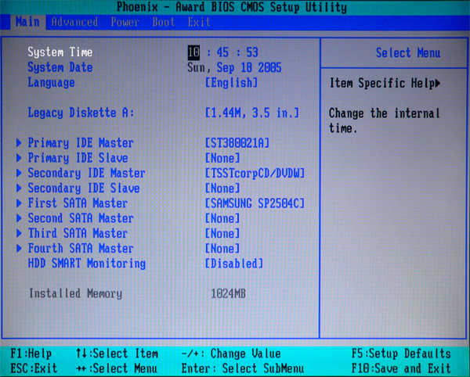Select the day value 18
Screen dimensions: 470x377
[x=246, y=67]
